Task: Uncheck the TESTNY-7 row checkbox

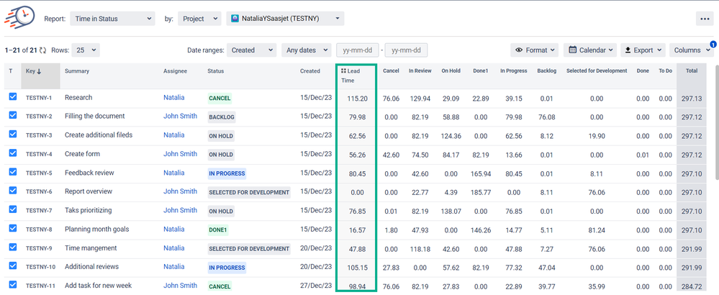Action: [13, 210]
